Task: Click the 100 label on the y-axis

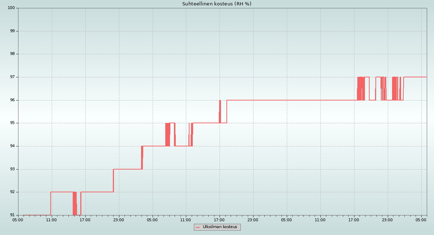Action: tap(11, 8)
